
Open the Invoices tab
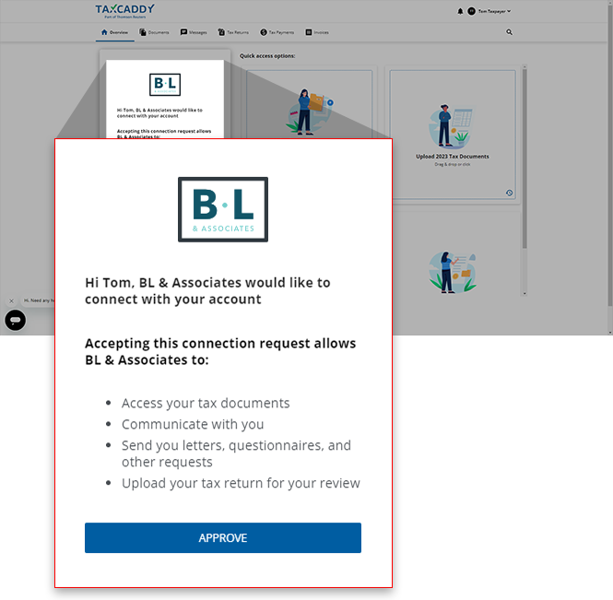[317, 32]
